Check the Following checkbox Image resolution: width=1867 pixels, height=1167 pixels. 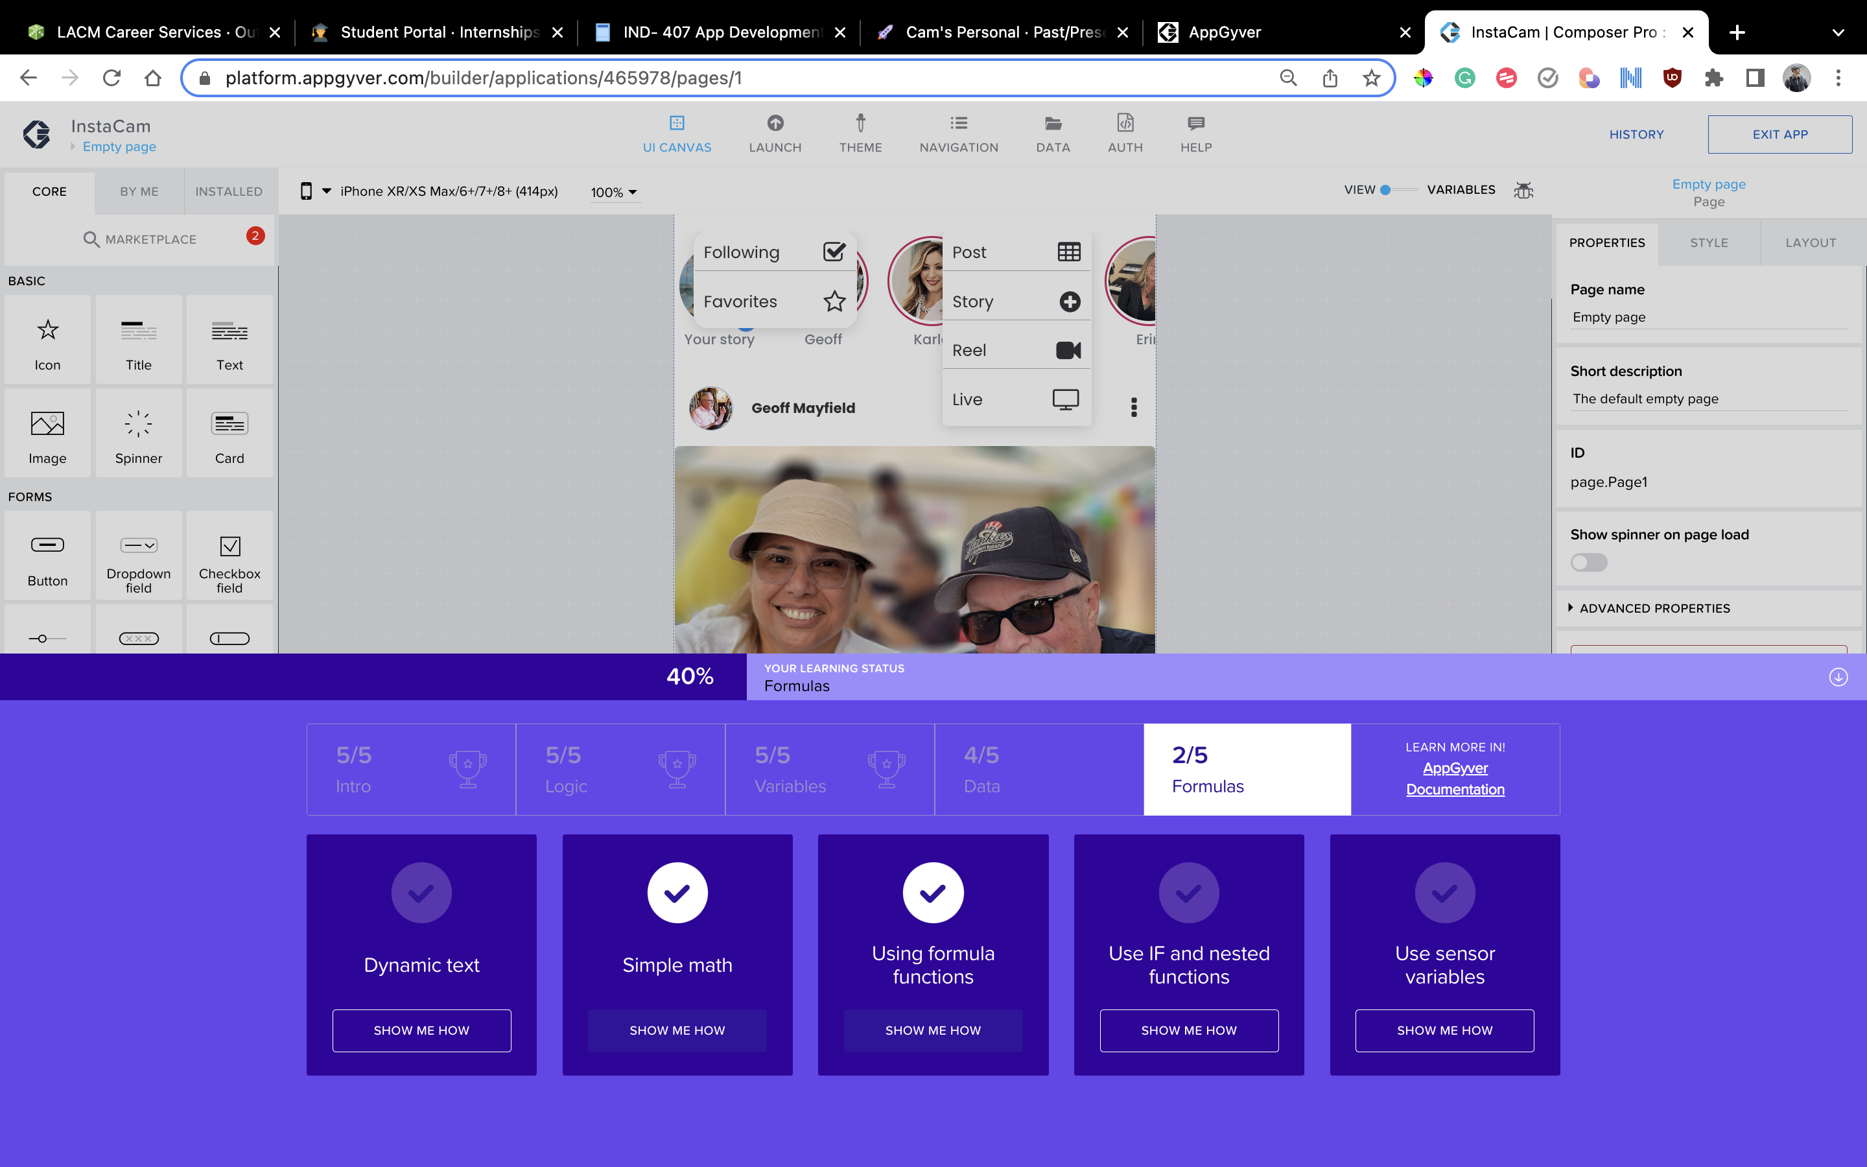coord(834,252)
